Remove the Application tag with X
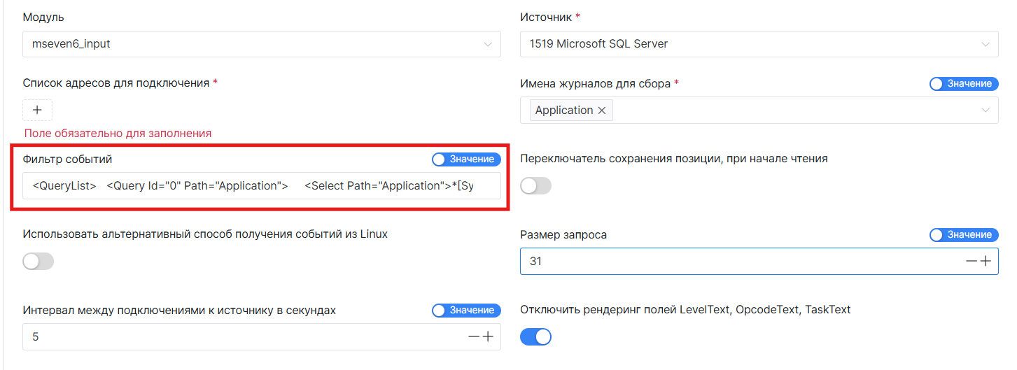Viewport: 1017px width, 370px height. (601, 111)
